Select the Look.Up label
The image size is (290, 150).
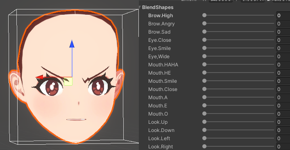(x=158, y=122)
